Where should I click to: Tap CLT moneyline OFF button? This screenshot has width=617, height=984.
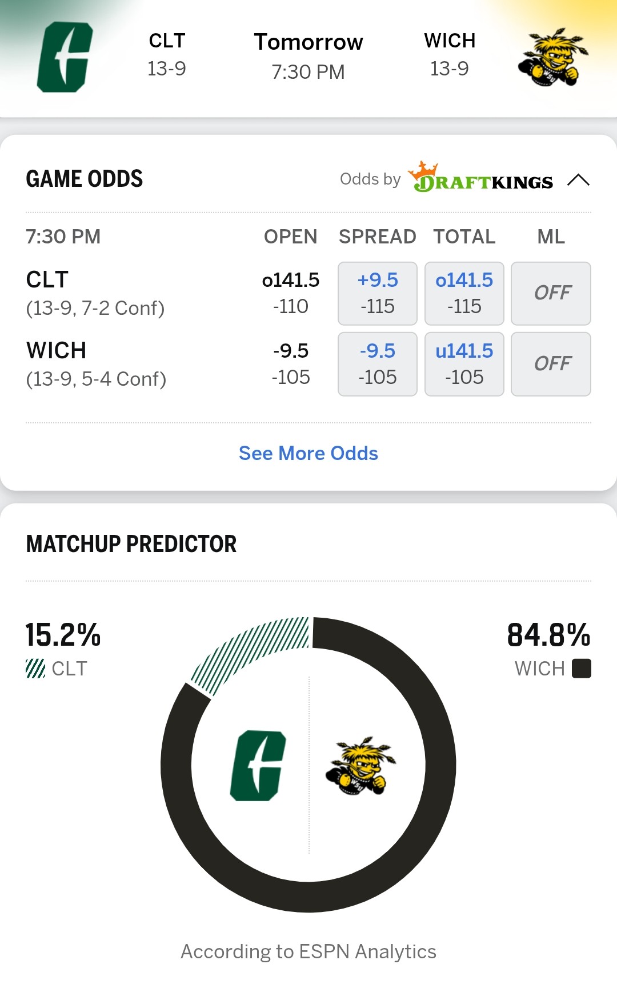pyautogui.click(x=551, y=293)
